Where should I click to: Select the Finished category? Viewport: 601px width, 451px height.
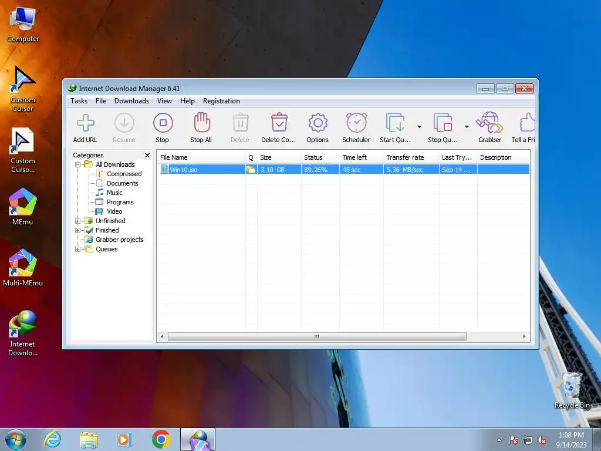[x=107, y=230]
